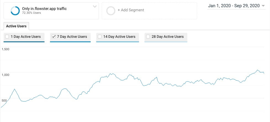Open the date range dropdown arrow
This screenshot has height=122, width=270.
tap(263, 6)
